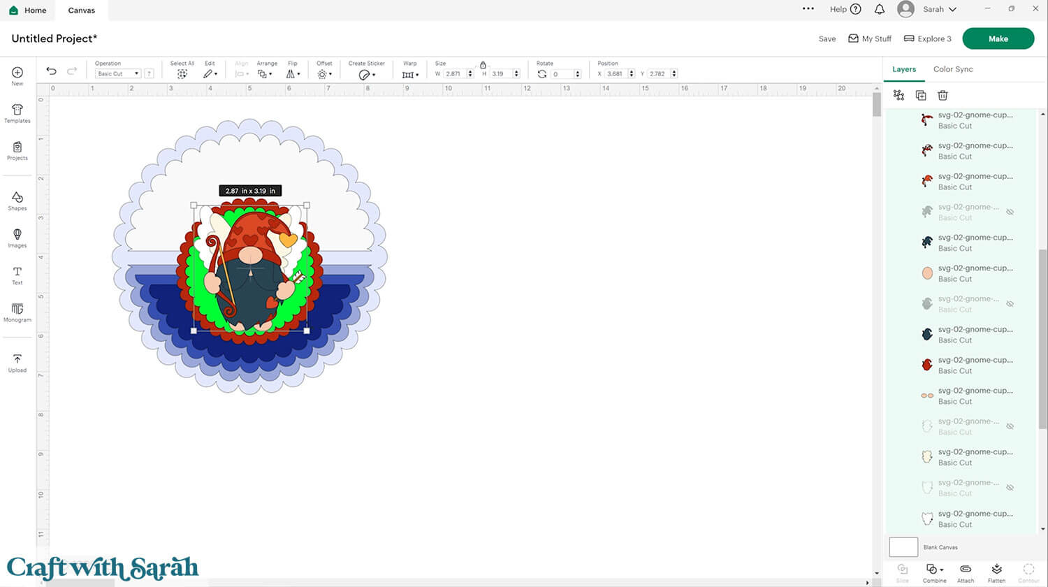The height and width of the screenshot is (587, 1048).
Task: Expand the Flip options
Action: click(x=293, y=73)
